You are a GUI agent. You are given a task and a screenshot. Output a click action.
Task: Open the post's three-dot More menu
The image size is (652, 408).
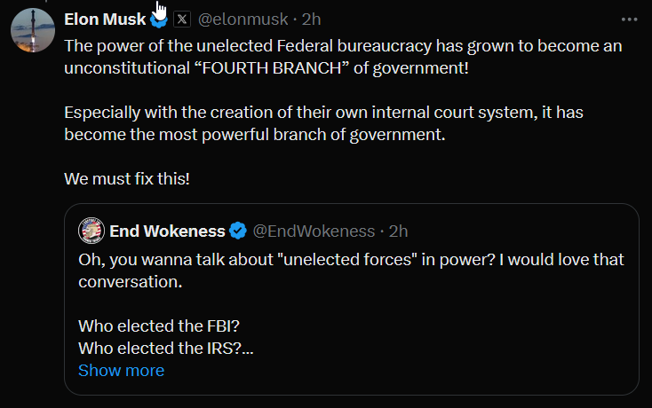click(x=629, y=19)
